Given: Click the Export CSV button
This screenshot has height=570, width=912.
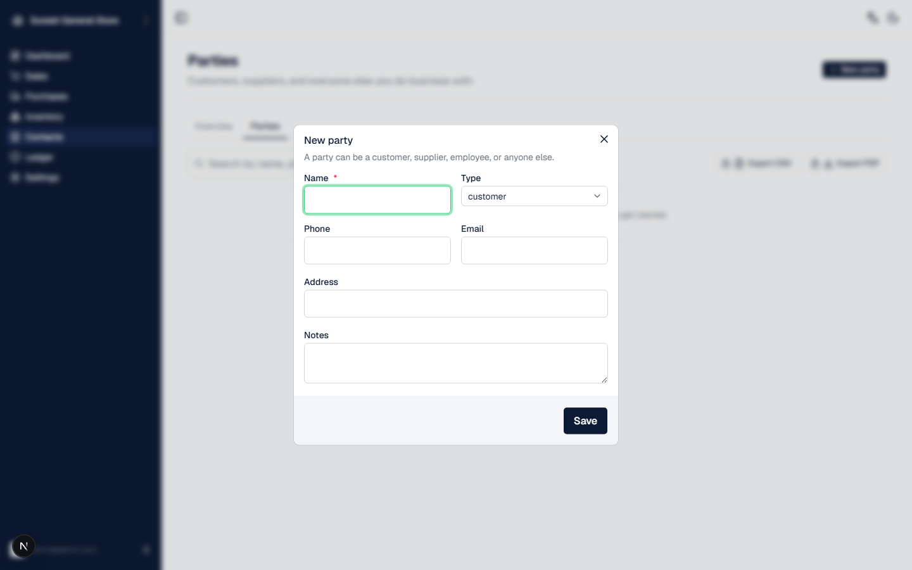Looking at the screenshot, I should 757,163.
